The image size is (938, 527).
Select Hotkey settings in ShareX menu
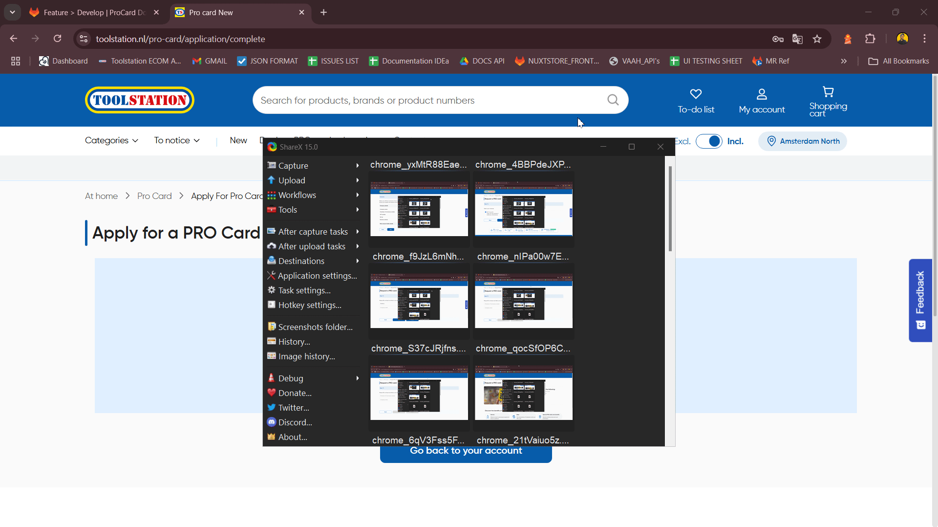click(310, 305)
